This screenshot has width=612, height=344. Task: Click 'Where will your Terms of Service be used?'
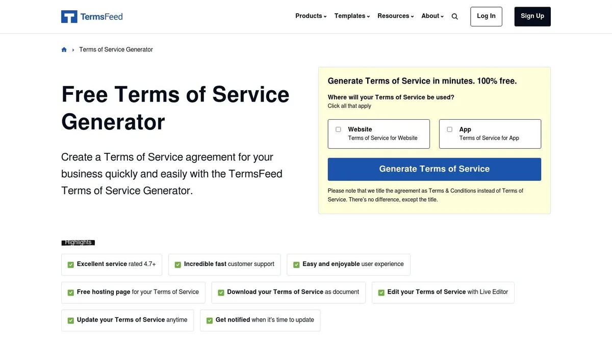point(391,97)
